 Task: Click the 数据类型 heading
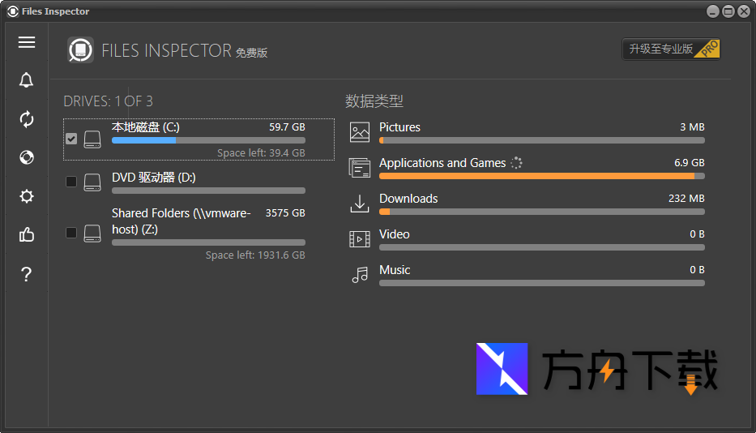(374, 101)
